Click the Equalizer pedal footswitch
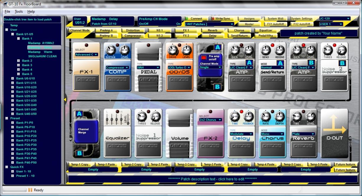The height and width of the screenshot is (196, 362). coord(117,148)
